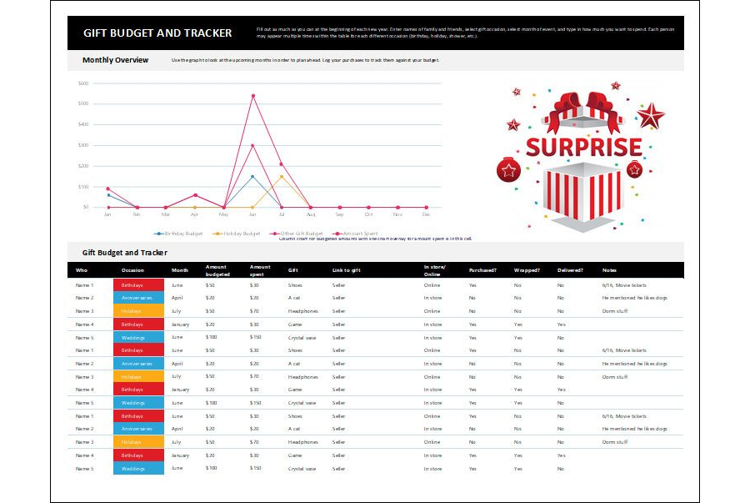Select the 'Gift' column header

(292, 270)
